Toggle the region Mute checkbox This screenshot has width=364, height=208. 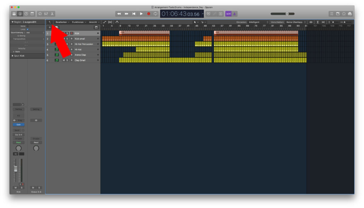click(x=28, y=26)
